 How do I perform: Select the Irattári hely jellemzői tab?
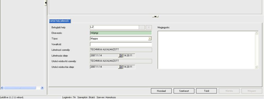(x=60, y=21)
